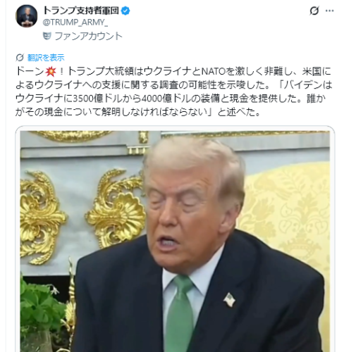Open the three-dot more options menu
This screenshot has height=352, width=344.
click(x=329, y=11)
